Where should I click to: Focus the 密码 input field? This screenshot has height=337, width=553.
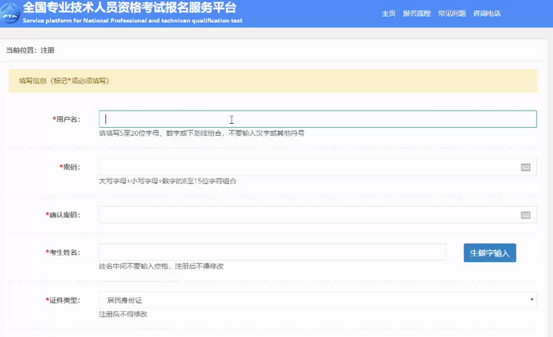click(307, 167)
